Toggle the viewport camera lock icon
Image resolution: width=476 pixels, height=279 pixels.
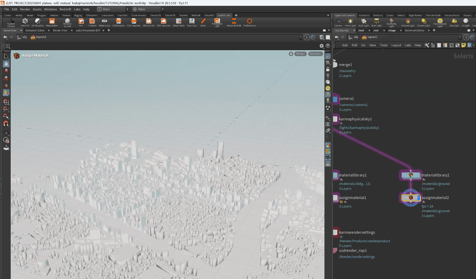click(x=291, y=54)
